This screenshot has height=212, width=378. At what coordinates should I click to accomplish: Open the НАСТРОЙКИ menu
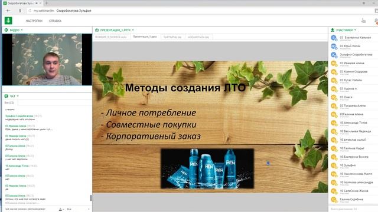pyautogui.click(x=34, y=21)
